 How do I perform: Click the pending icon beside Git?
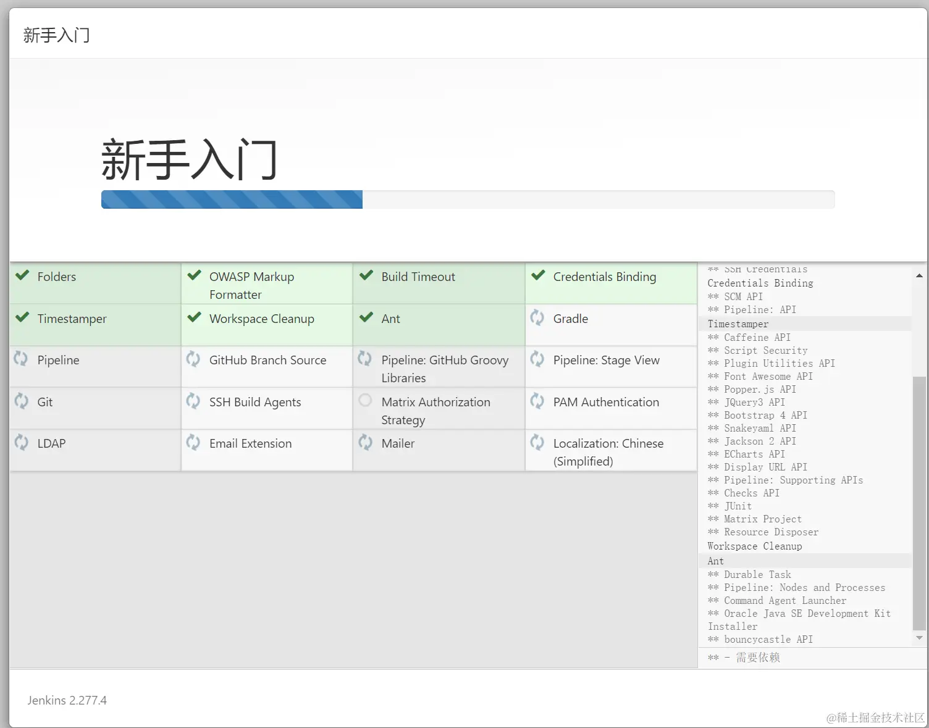(x=21, y=401)
